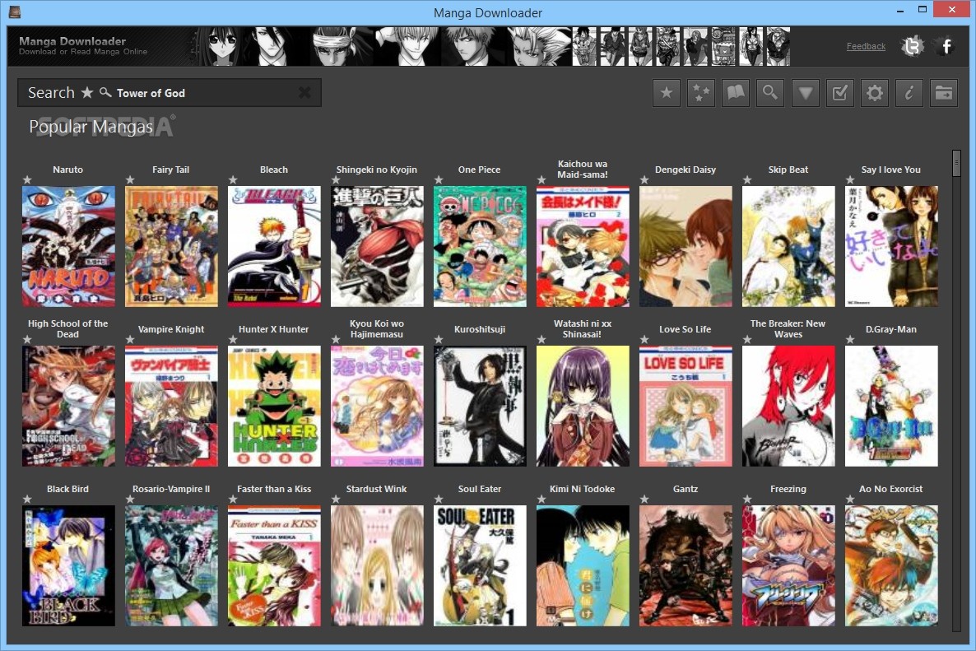Open the Facebook icon in header
This screenshot has width=976, height=651.
coord(946,46)
